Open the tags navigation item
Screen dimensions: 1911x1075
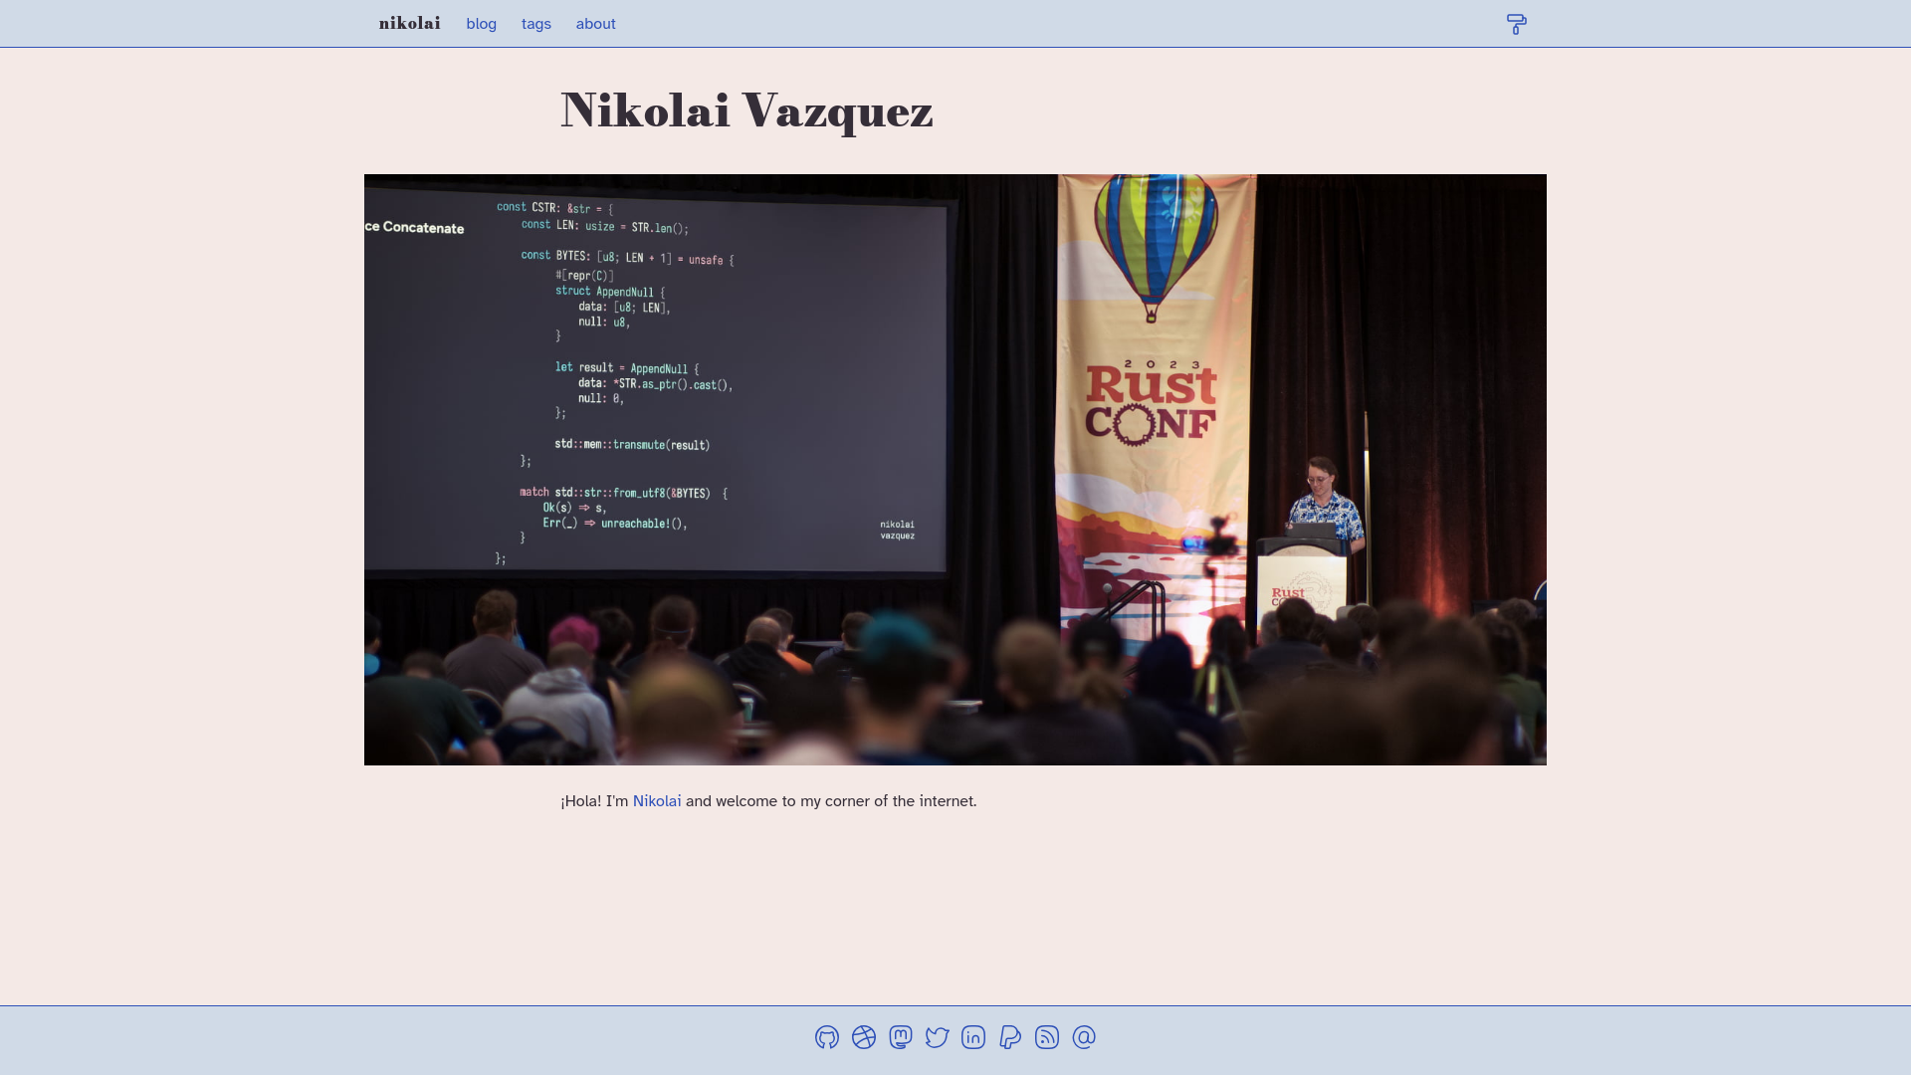pyautogui.click(x=536, y=24)
